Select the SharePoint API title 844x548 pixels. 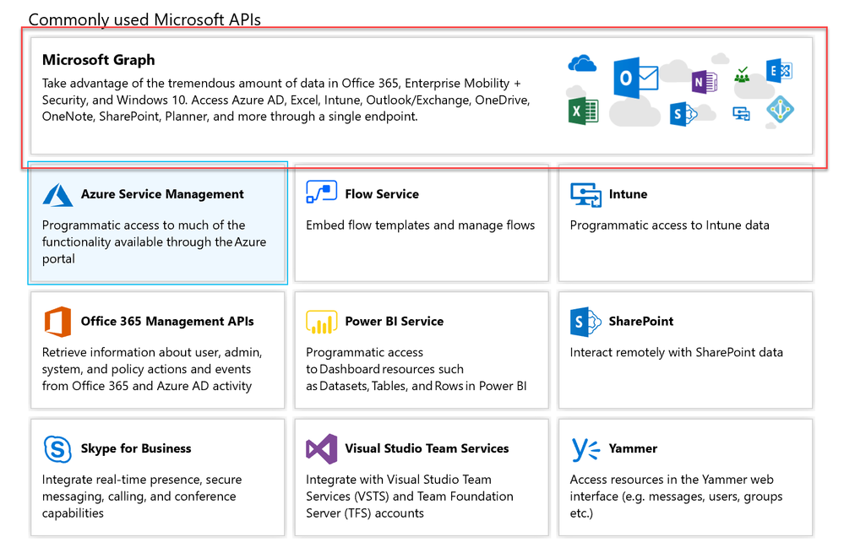pyautogui.click(x=640, y=322)
